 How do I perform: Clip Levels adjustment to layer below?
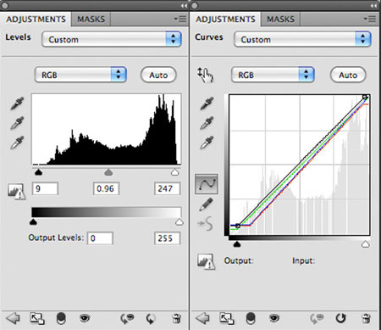(x=61, y=318)
